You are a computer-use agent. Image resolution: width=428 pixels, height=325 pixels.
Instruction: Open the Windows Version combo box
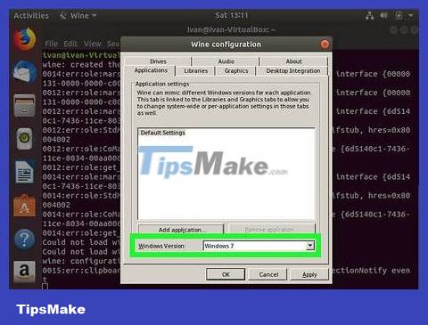pos(259,246)
